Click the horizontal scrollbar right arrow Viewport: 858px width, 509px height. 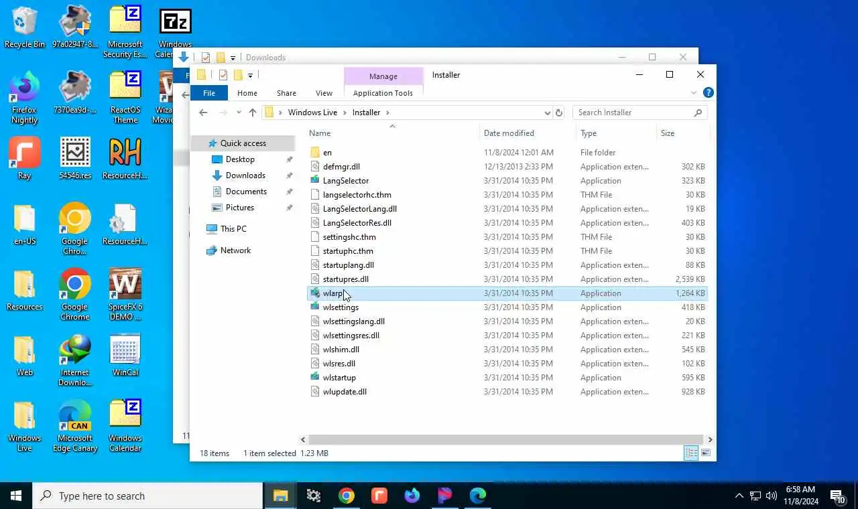point(710,439)
